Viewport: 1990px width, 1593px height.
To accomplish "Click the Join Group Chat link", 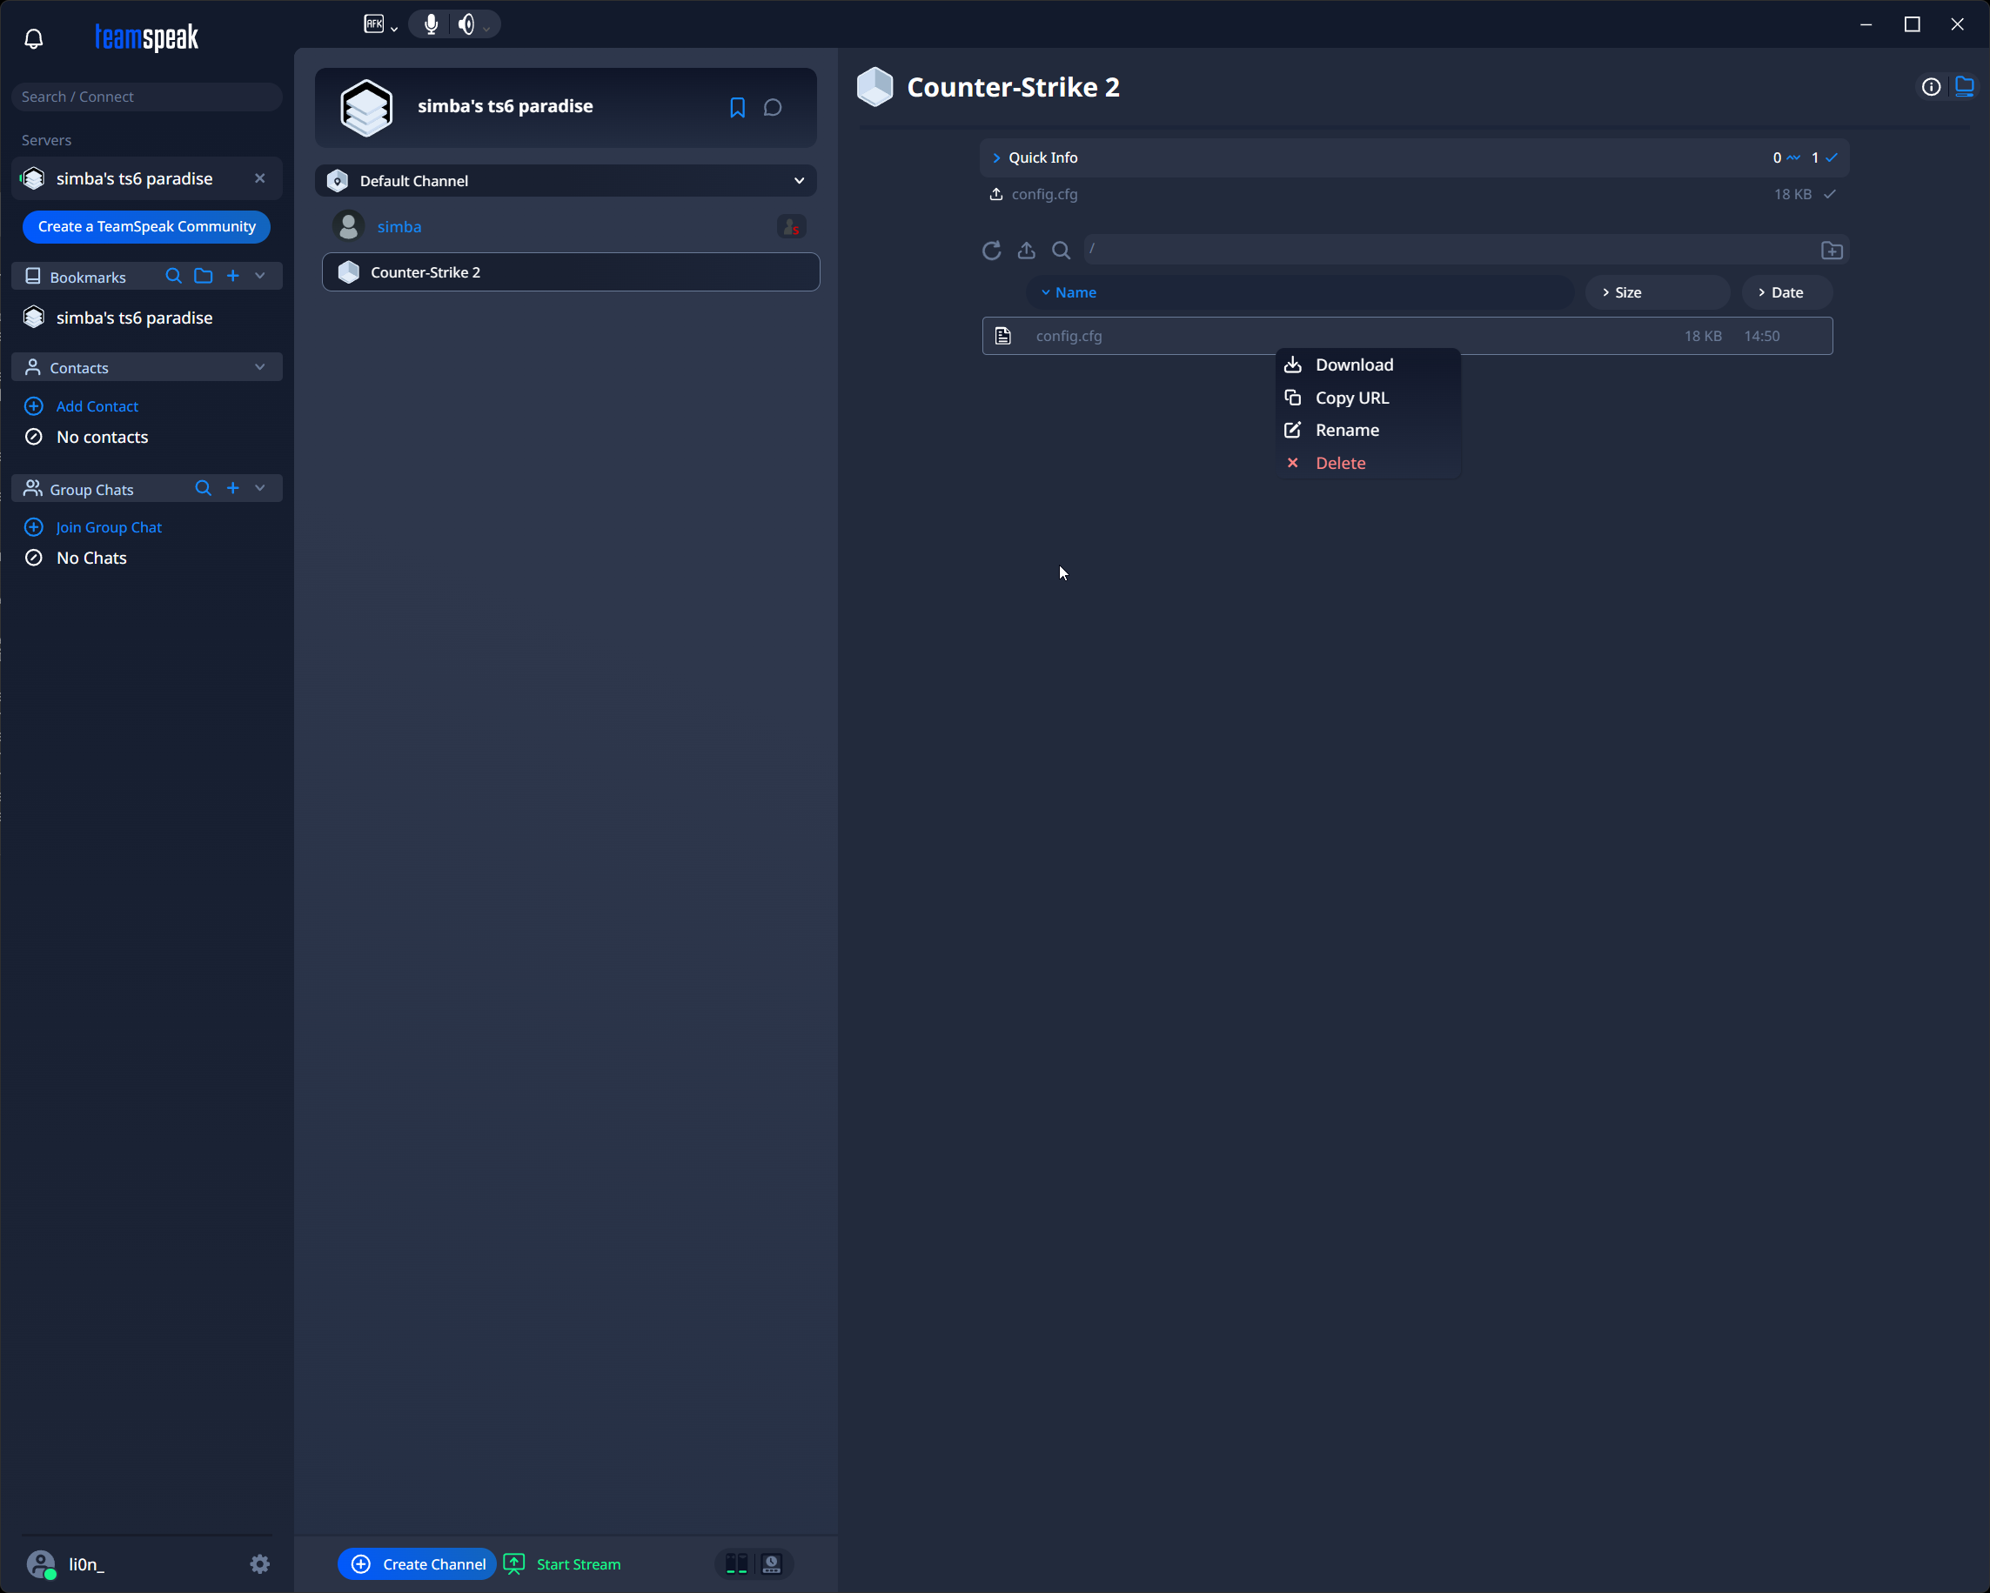I will point(109,527).
